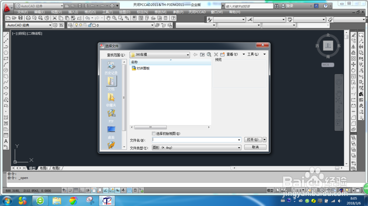Image resolution: width=368 pixels, height=206 pixels.
Task: Click the Zoom Realtime magnifier icon
Action: coord(114,18)
